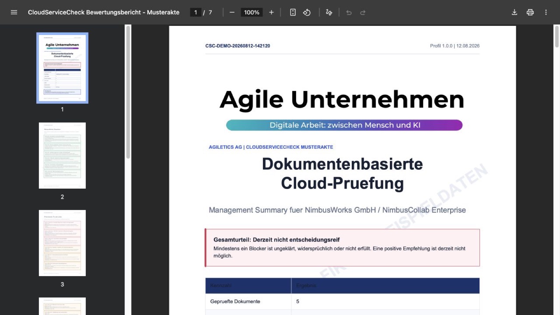
Task: Click the report ID CSC-DEMO-20260812-142120
Action: click(238, 46)
